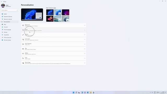
Task: Click the Taskbar row icon
Action: [x=23, y=54]
